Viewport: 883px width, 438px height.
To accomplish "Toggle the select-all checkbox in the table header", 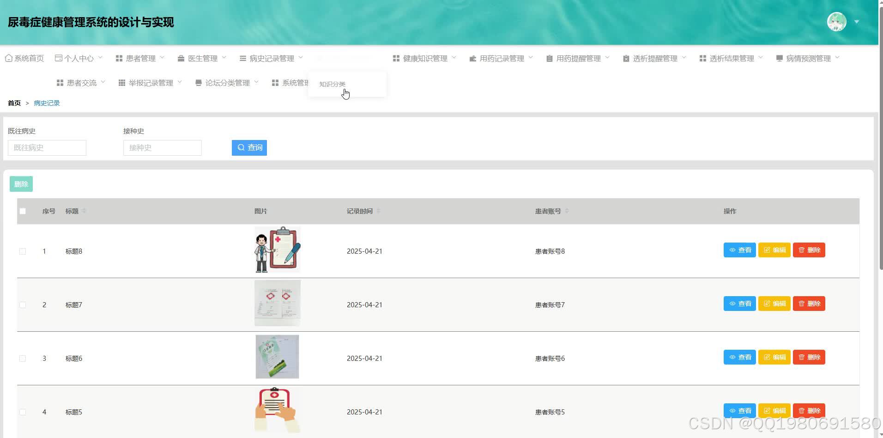I will coord(23,211).
